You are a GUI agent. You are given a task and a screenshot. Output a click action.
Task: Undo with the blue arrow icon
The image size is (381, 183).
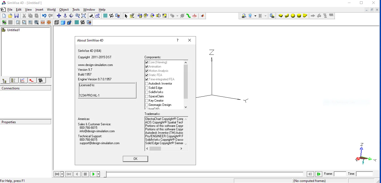44,16
